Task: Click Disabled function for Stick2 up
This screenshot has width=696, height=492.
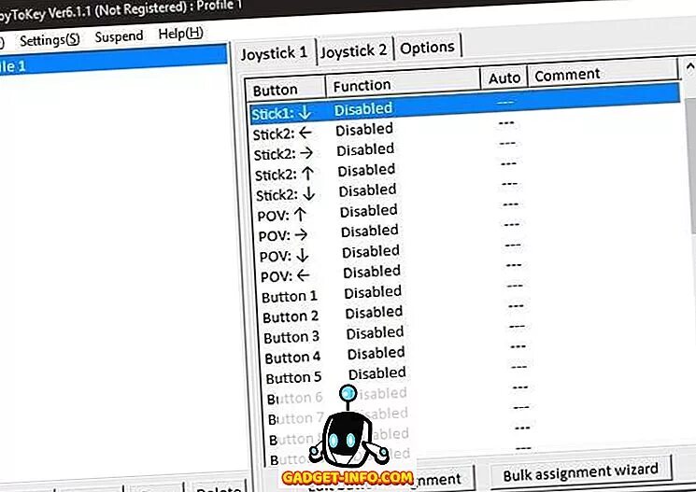Action: pyautogui.click(x=366, y=170)
